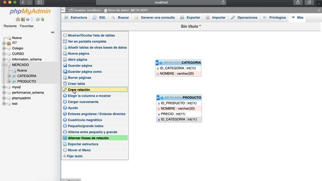Collapse the CATEGORIA table box arrow
Image resolution: width=322 pixels, height=181 pixels.
[x=157, y=62]
